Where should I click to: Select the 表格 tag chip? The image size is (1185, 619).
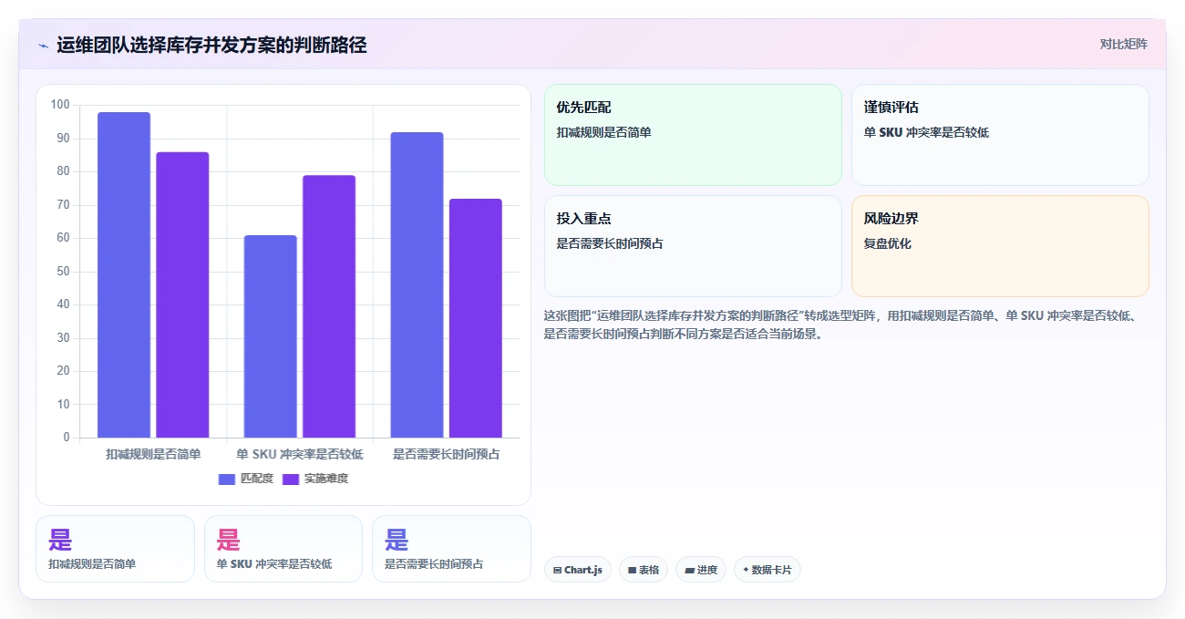point(644,570)
